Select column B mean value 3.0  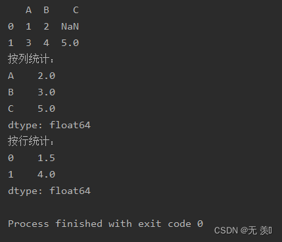[x=46, y=92]
